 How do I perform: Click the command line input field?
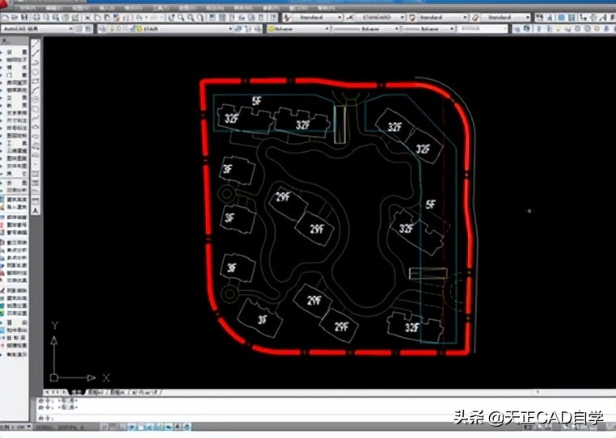(x=326, y=418)
